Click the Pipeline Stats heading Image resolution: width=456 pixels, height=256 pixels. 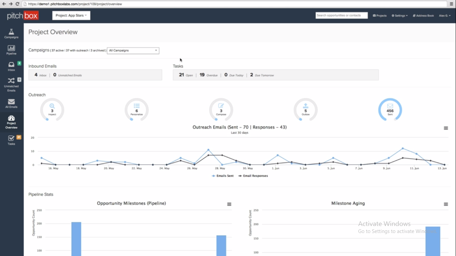pyautogui.click(x=41, y=194)
